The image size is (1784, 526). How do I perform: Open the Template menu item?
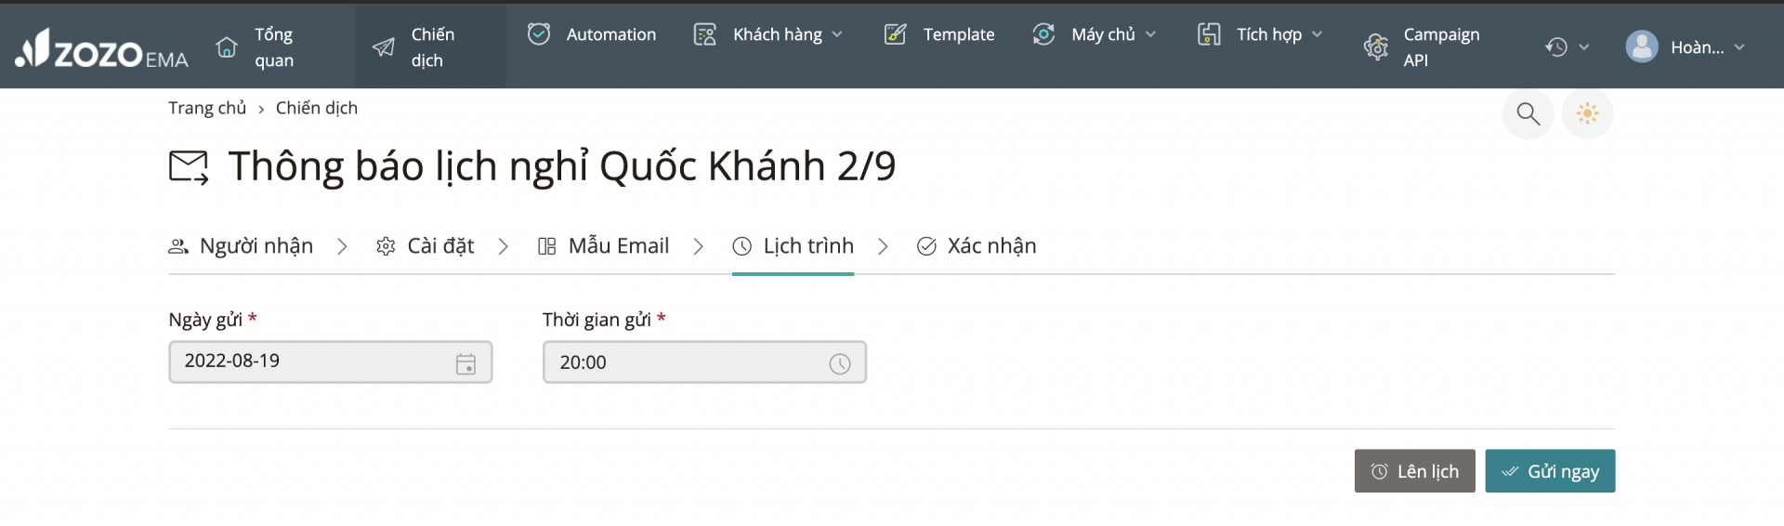click(x=939, y=34)
